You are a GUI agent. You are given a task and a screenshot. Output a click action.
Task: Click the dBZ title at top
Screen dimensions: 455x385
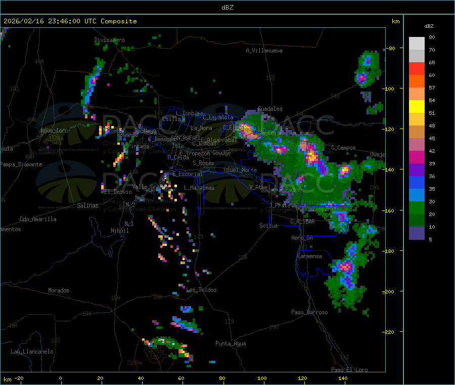(227, 7)
